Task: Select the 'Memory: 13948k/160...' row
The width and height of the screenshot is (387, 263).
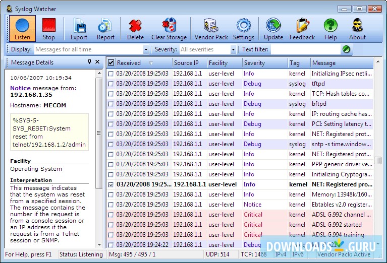Action: [240, 194]
